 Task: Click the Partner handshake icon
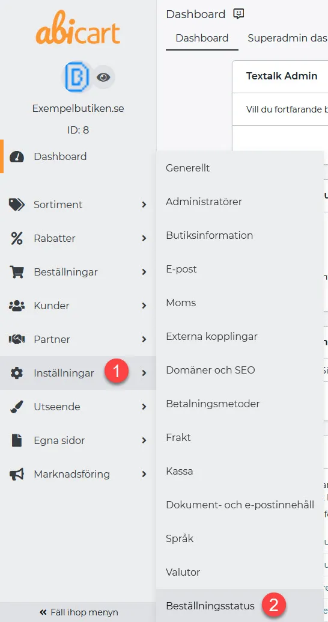pyautogui.click(x=17, y=339)
